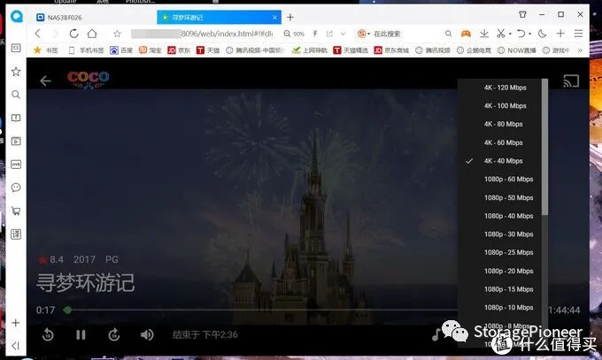Select 4K - 120 Mbps quality
Screen dimensions: 602x360
(505, 88)
